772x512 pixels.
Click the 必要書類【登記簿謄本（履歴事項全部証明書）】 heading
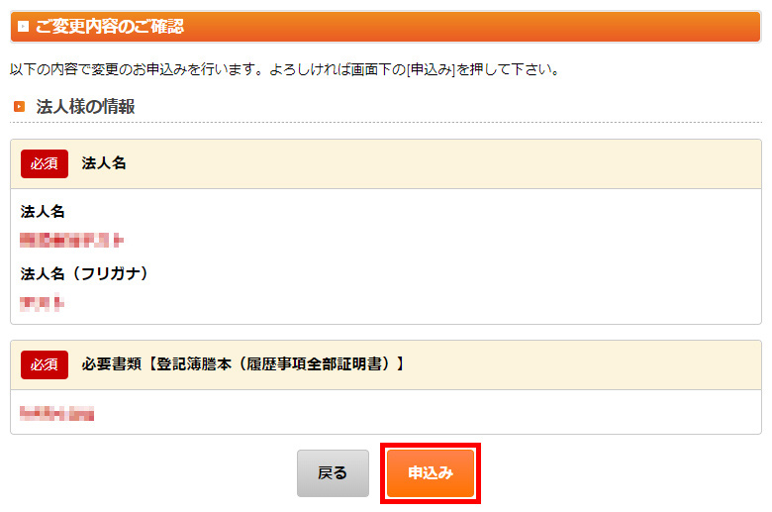pyautogui.click(x=243, y=364)
